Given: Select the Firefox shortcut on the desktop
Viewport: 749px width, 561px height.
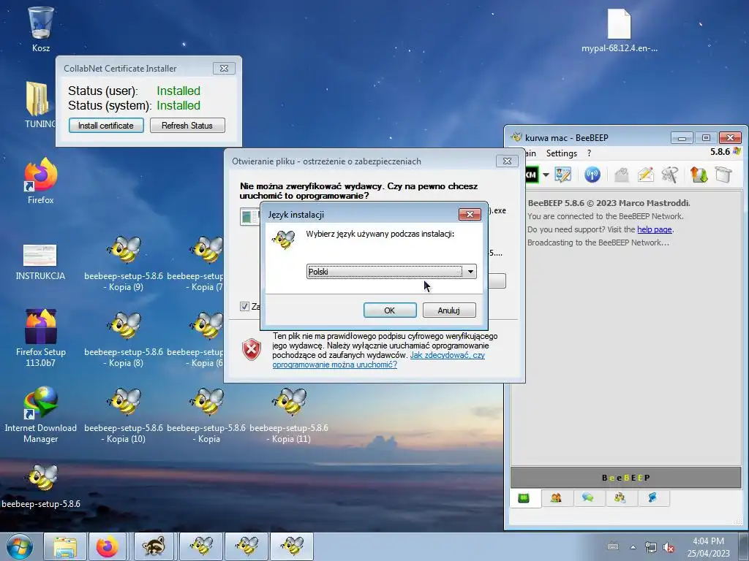Looking at the screenshot, I should click(x=41, y=181).
